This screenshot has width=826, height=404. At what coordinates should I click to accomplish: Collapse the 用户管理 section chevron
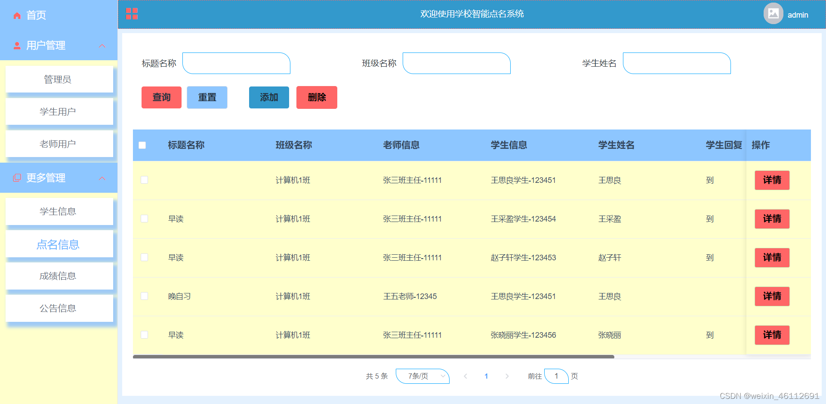(x=102, y=46)
